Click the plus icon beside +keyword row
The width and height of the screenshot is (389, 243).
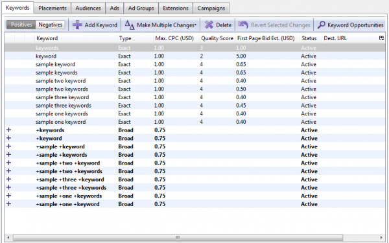(8, 138)
